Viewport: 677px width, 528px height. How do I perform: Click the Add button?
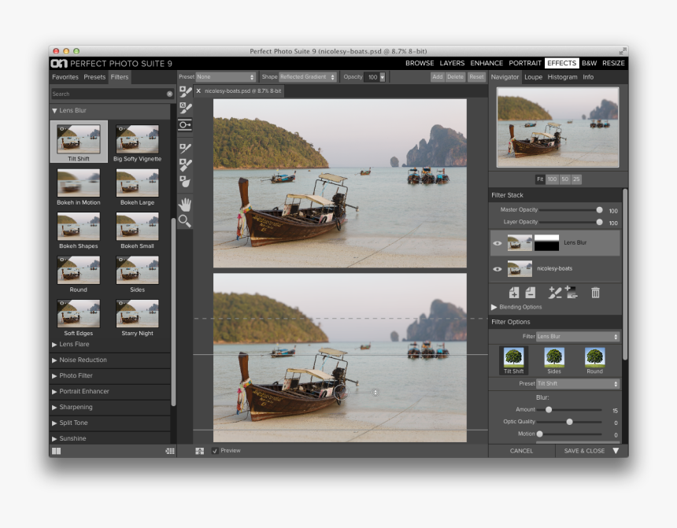(x=438, y=77)
